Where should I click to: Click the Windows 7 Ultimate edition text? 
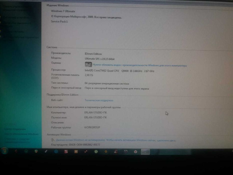coord(63,11)
